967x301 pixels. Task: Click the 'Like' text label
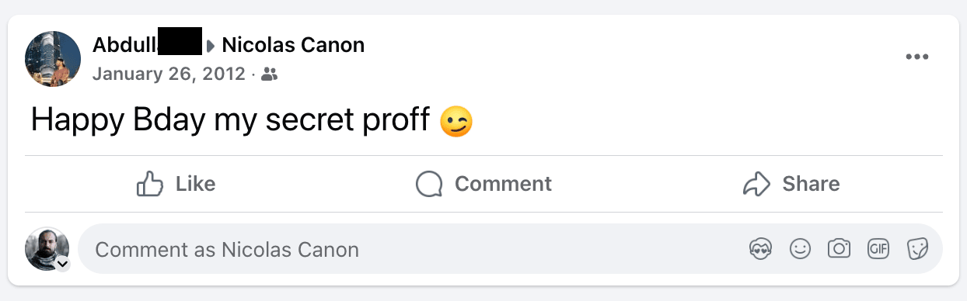[195, 184]
